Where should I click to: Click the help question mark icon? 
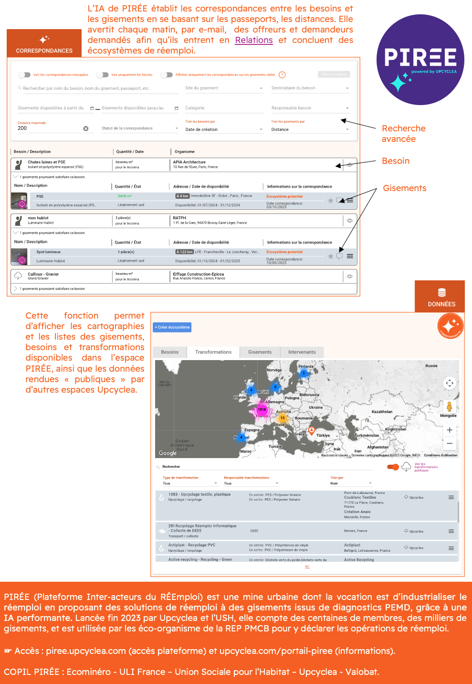(x=282, y=75)
